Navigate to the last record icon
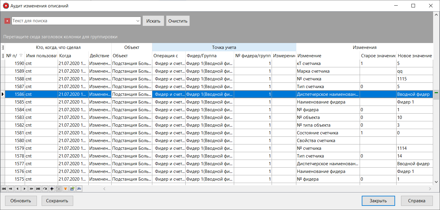 38,189
